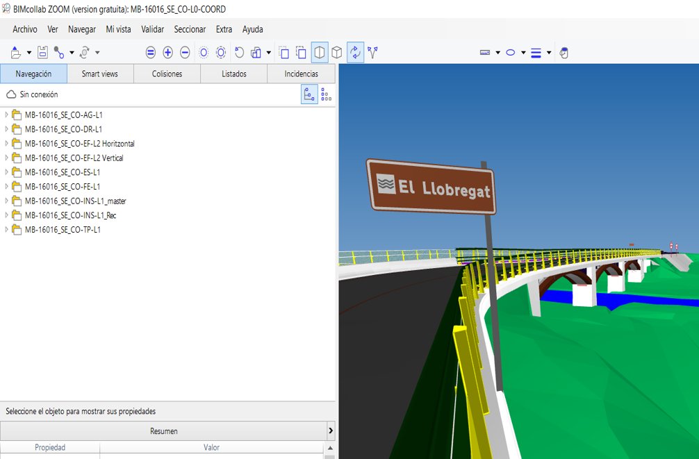This screenshot has height=459, width=699.
Task: Switch to the Smart views tab
Action: pyautogui.click(x=100, y=74)
